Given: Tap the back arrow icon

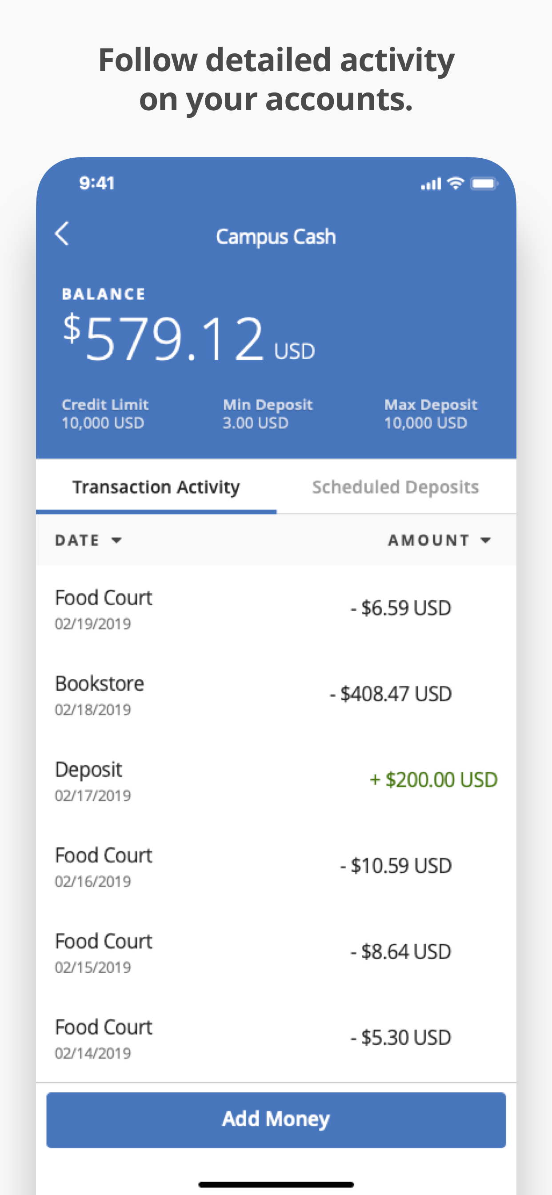Looking at the screenshot, I should coord(62,233).
